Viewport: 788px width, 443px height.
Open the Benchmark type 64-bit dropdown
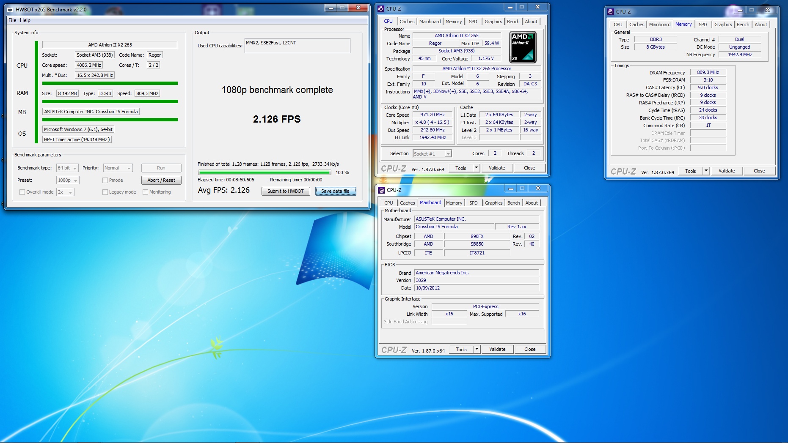pos(68,168)
